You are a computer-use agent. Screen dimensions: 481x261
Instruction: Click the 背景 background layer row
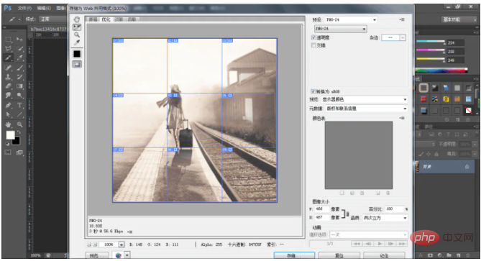444,167
